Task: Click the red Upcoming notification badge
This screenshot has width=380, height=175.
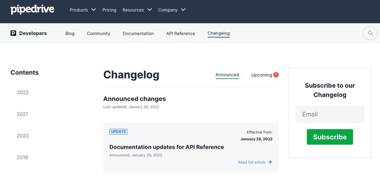Action: tap(276, 75)
